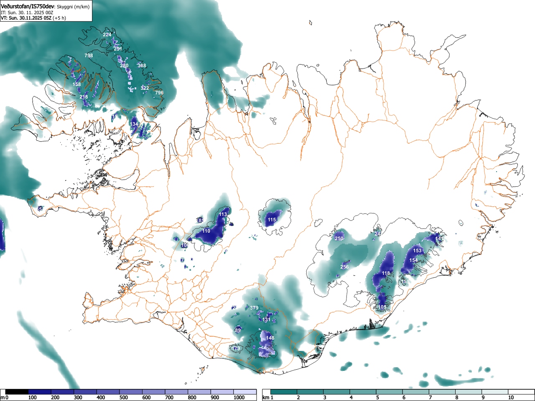Pick the 5–6 km legend swatch
The height and width of the screenshot is (401, 535).
pos(390,392)
